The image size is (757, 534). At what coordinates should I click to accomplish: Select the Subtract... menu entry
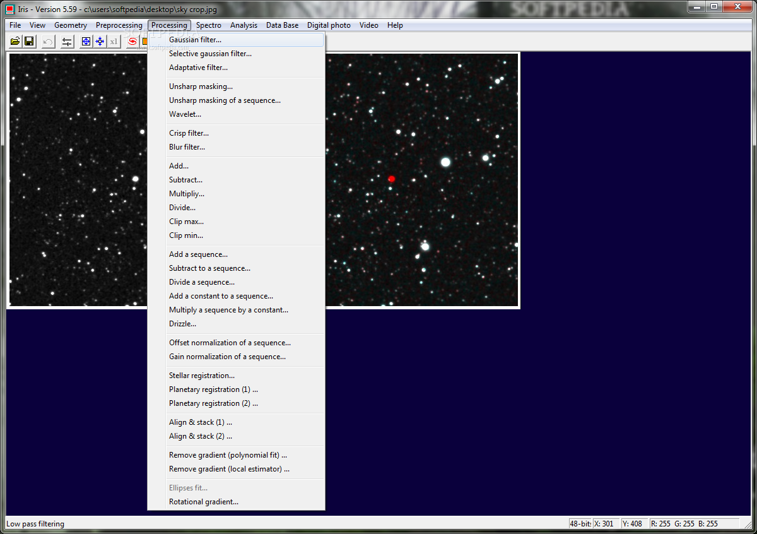point(237,180)
